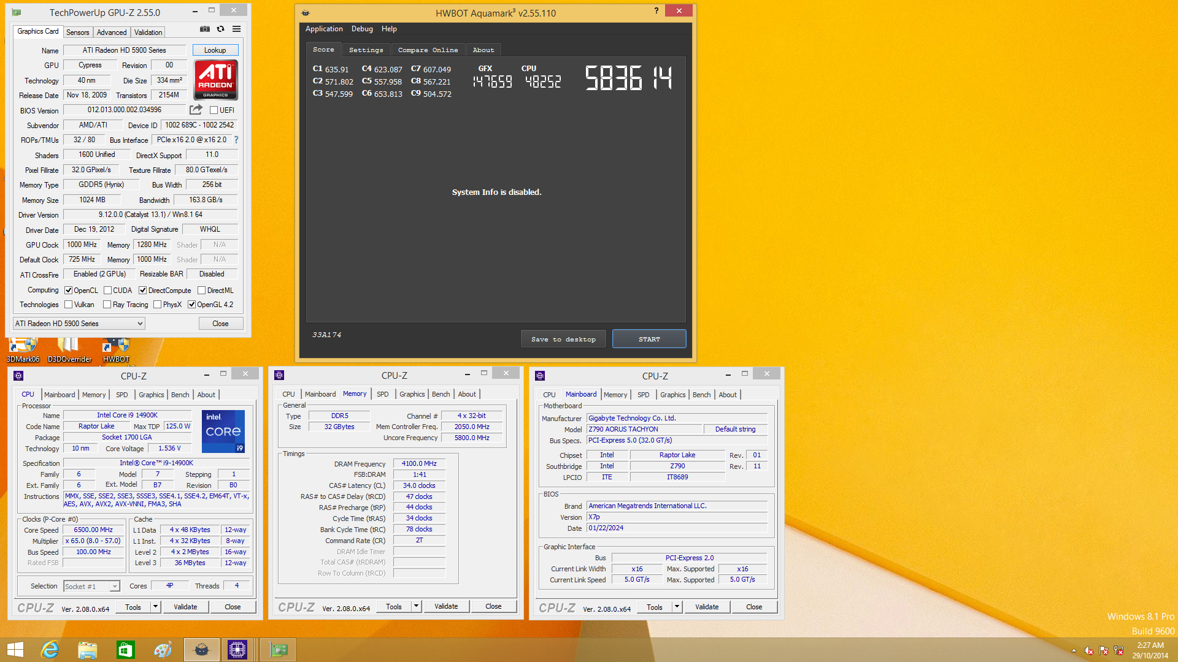Switch to the GPU-Z Validation tab
The image size is (1178, 662).
(x=148, y=32)
